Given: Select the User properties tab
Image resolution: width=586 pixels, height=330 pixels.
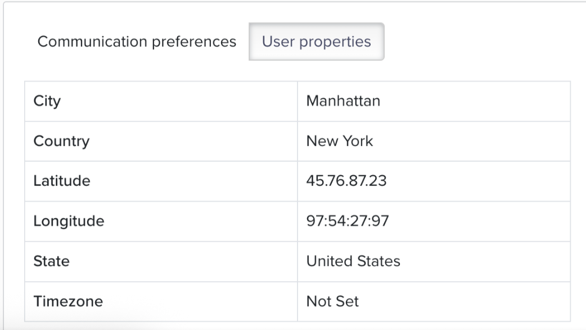Looking at the screenshot, I should pyautogui.click(x=316, y=42).
